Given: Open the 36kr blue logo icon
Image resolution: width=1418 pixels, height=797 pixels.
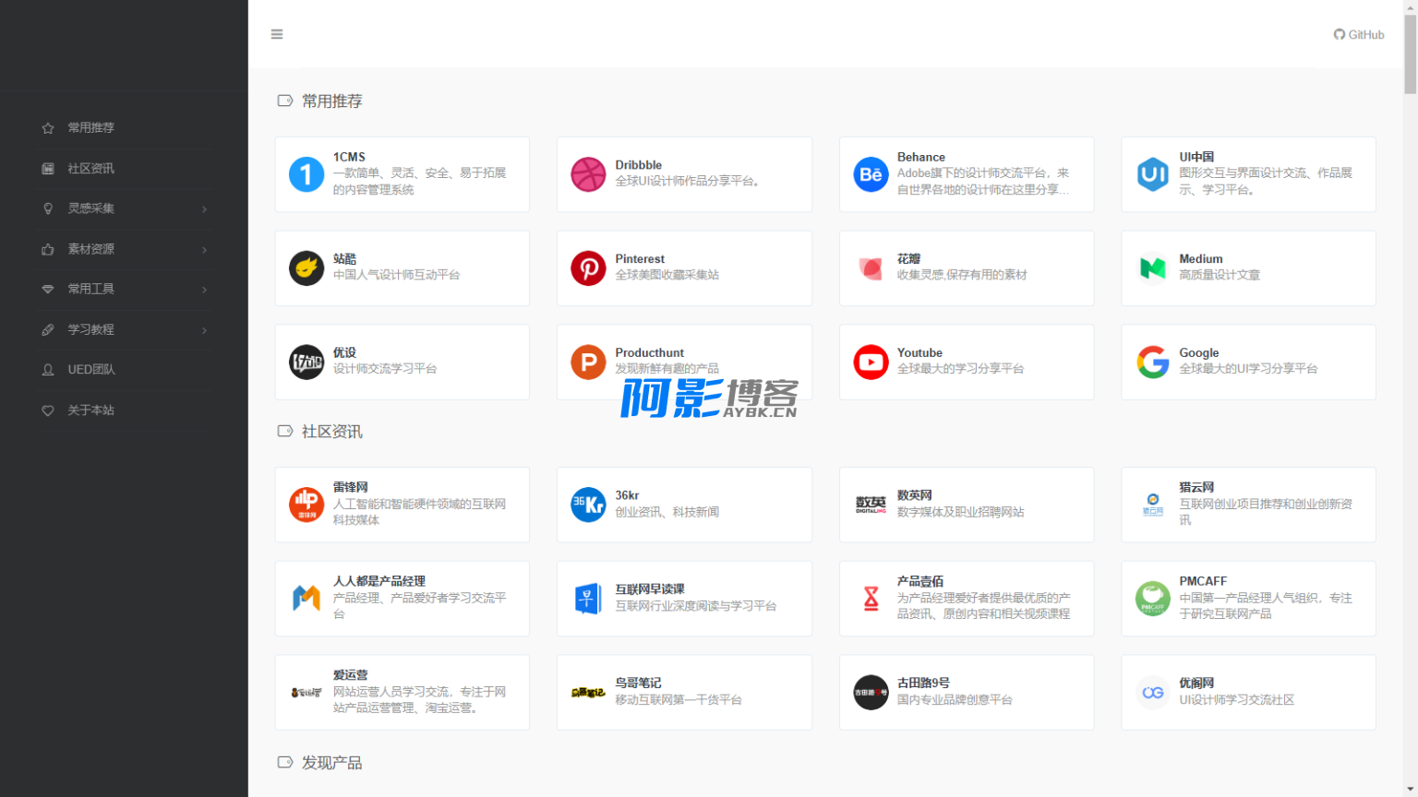Looking at the screenshot, I should point(588,505).
